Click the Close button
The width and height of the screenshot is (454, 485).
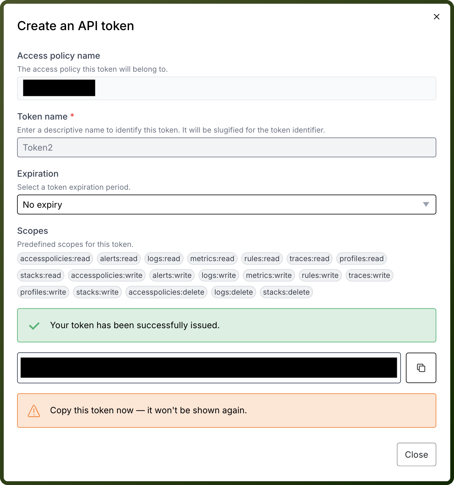tap(416, 454)
